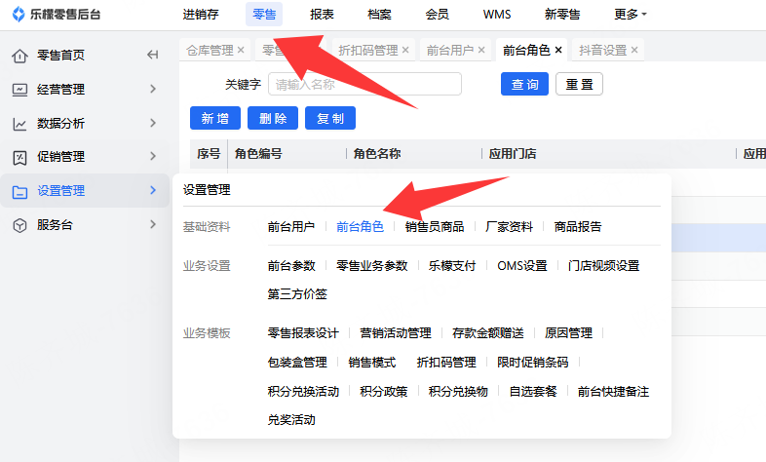Viewport: 766px width, 462px height.
Task: Open 积分兑换活动 link
Action: point(303,392)
